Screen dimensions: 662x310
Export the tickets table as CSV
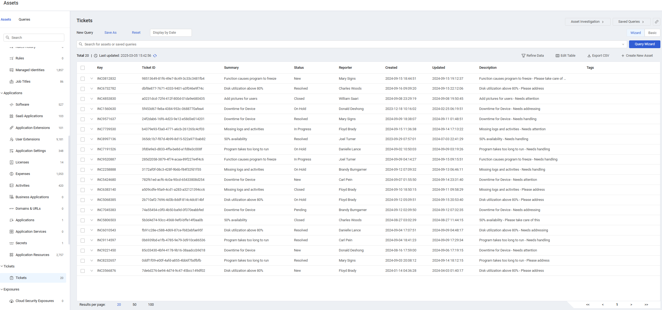(598, 56)
